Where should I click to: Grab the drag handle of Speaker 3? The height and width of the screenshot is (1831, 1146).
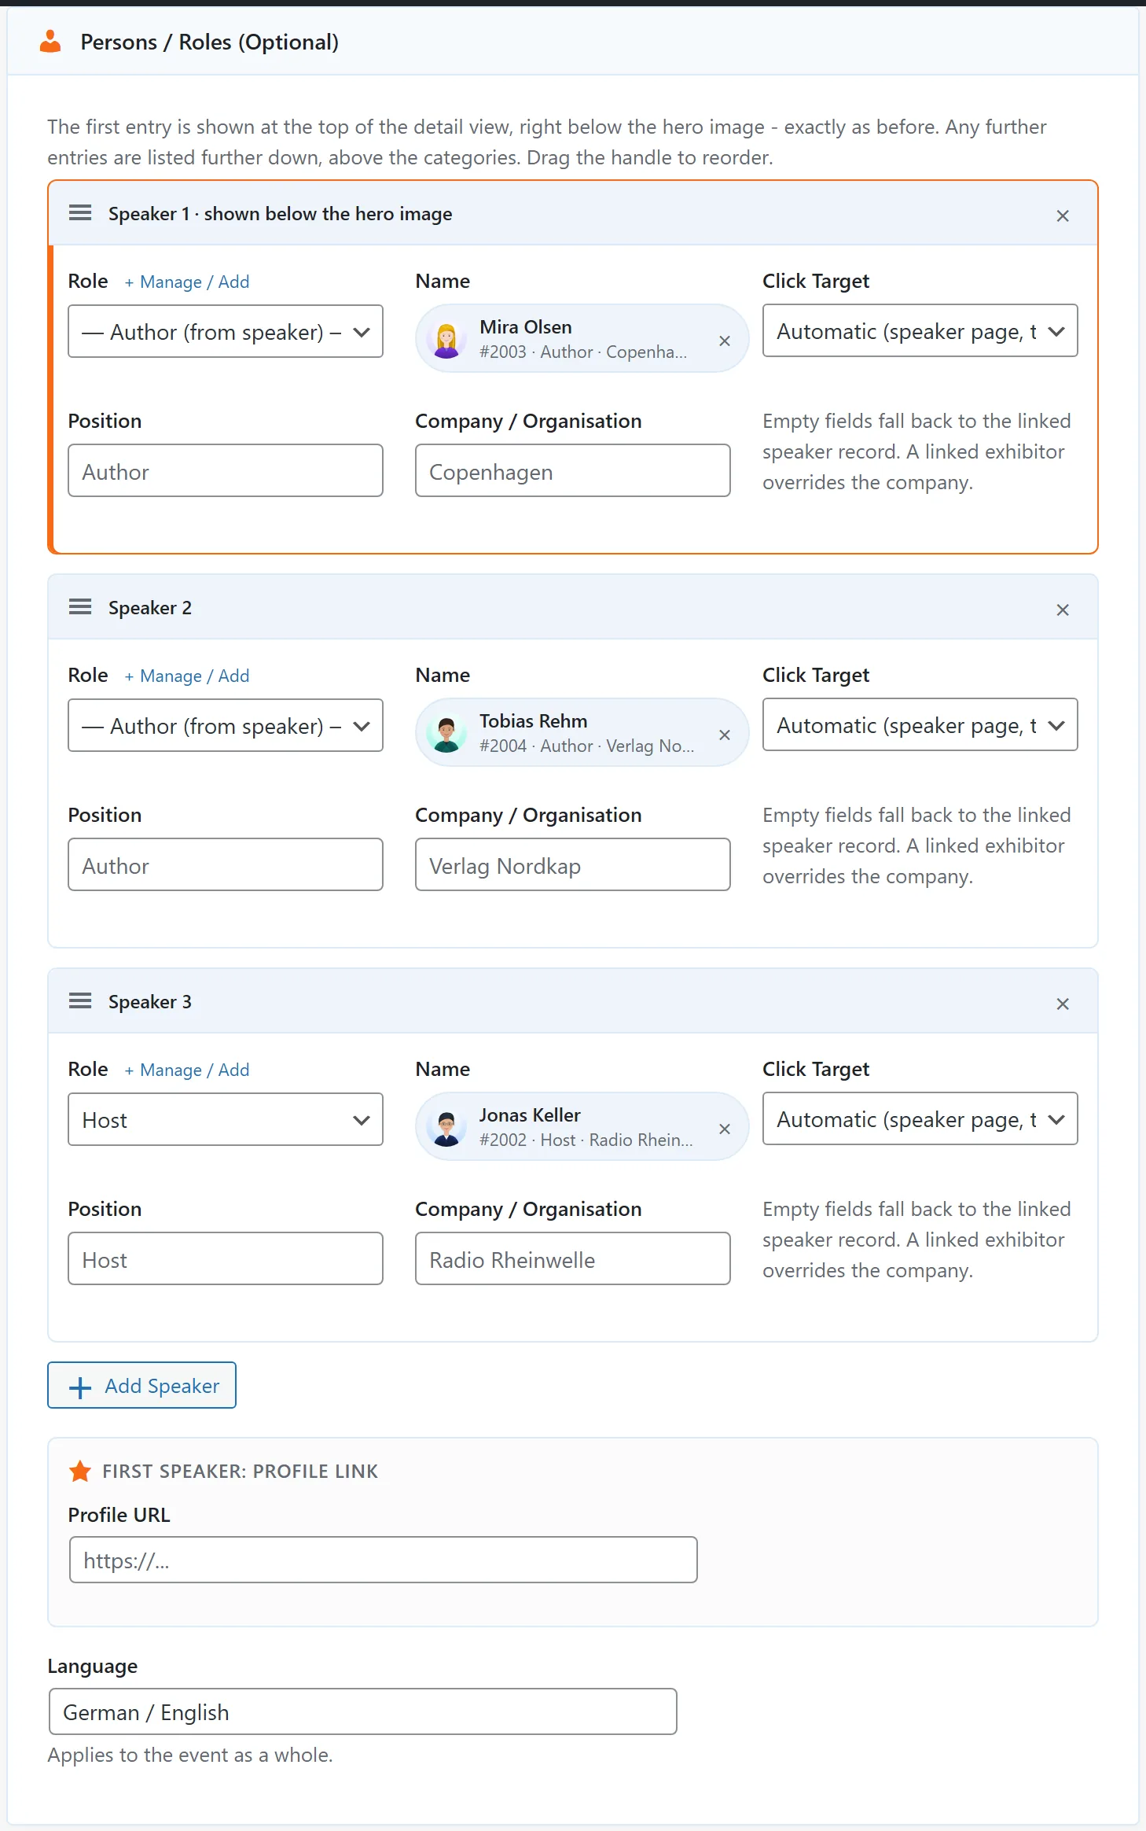tap(80, 1001)
